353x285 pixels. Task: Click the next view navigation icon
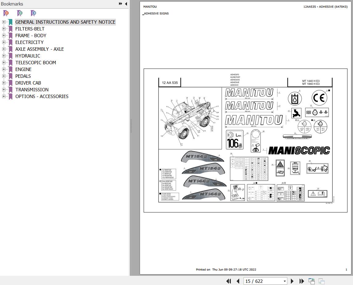tap(321, 281)
